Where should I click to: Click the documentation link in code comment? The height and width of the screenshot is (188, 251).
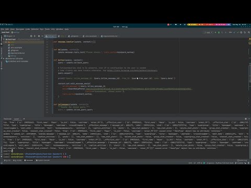pyautogui.click(x=132, y=70)
